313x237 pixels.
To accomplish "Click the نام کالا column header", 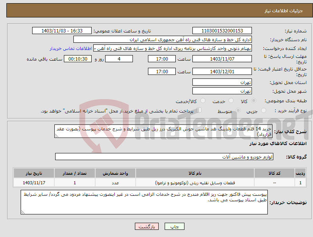I will 195,173.
